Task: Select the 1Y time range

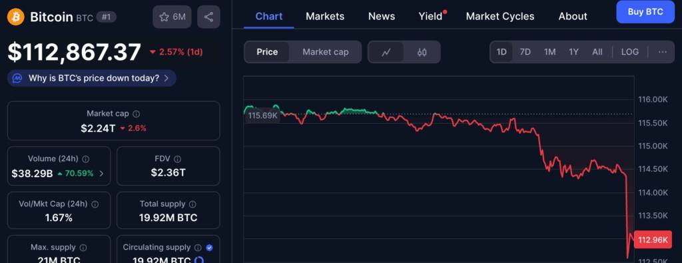Action: tap(573, 52)
